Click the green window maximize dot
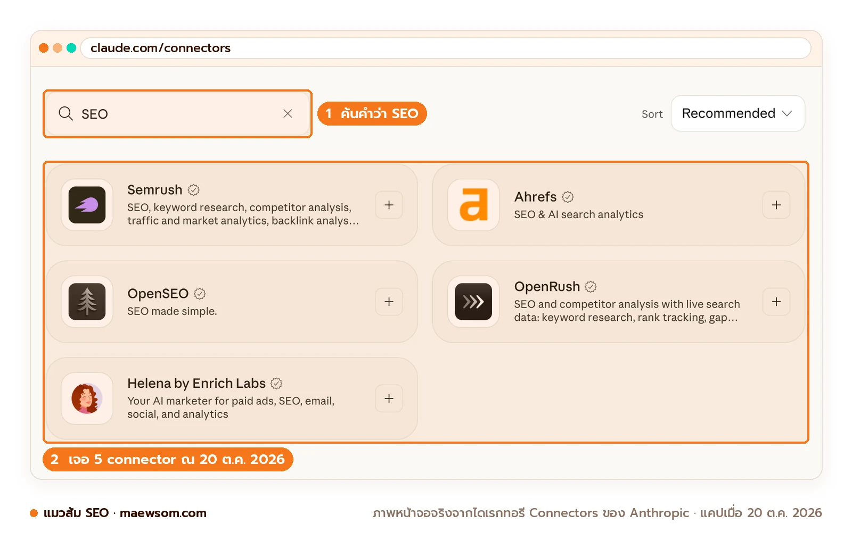 pyautogui.click(x=71, y=48)
